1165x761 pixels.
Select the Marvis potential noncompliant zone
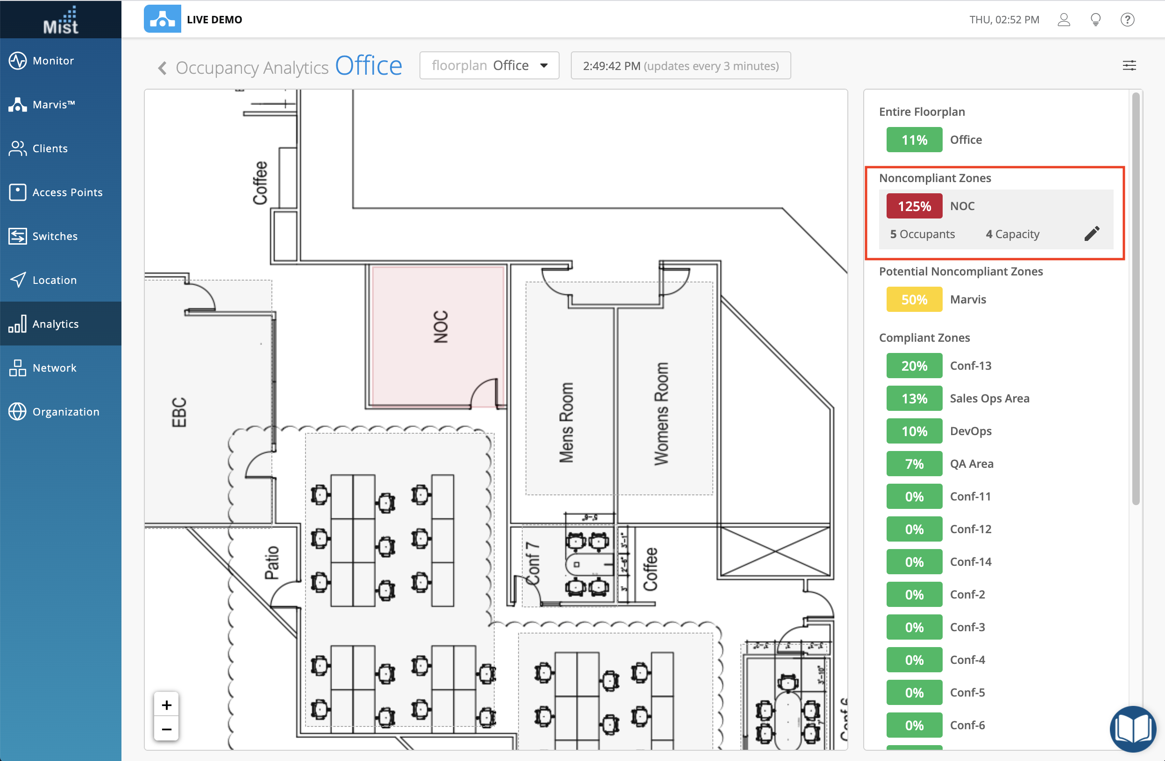point(967,300)
